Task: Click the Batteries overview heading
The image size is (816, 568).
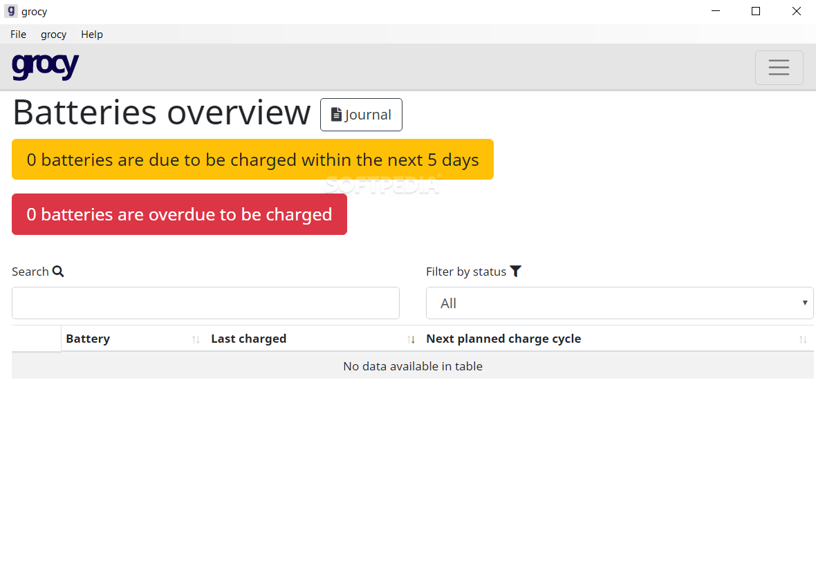Action: point(162,113)
